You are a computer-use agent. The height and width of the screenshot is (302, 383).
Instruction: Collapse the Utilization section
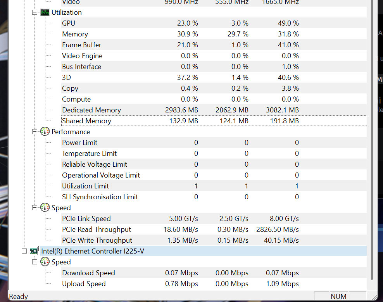click(35, 12)
